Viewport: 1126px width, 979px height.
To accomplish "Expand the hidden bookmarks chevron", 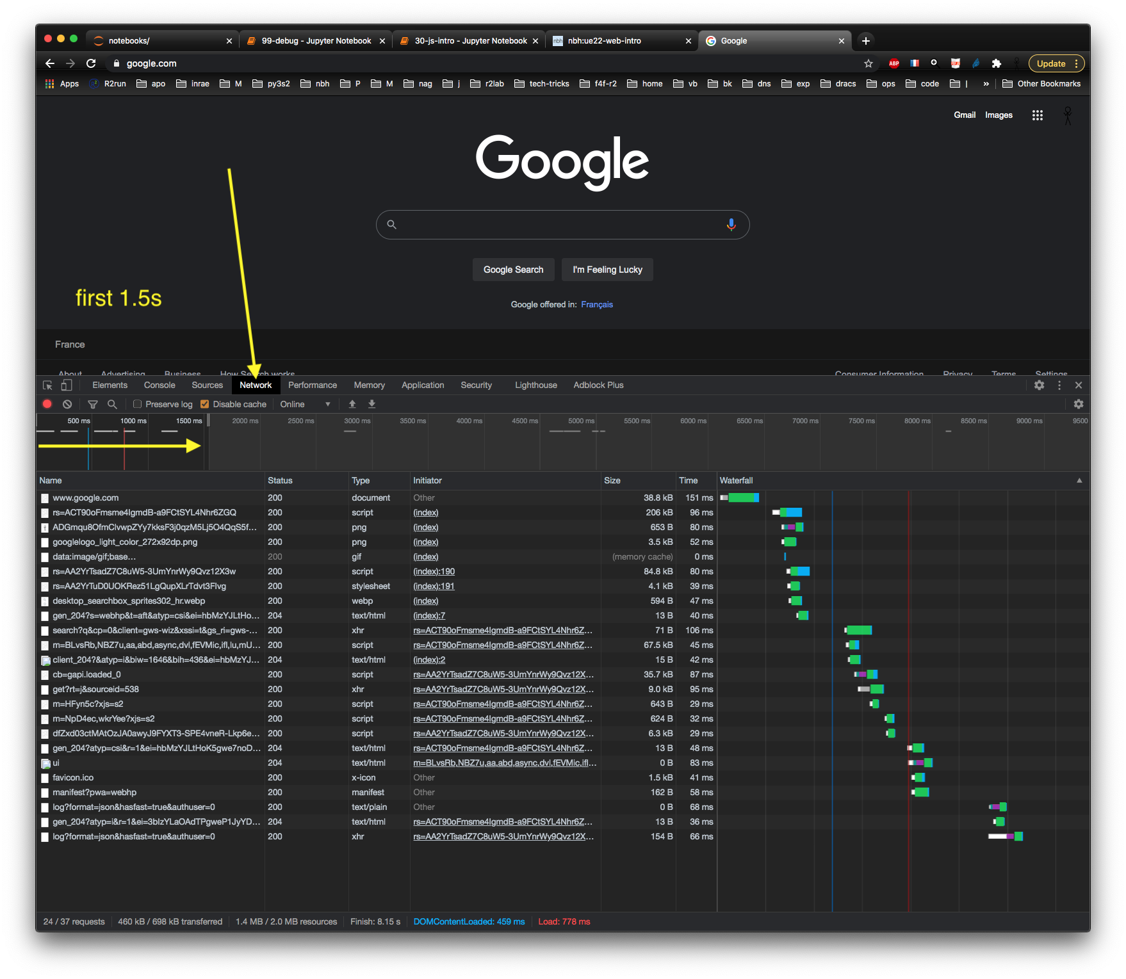I will click(x=986, y=84).
